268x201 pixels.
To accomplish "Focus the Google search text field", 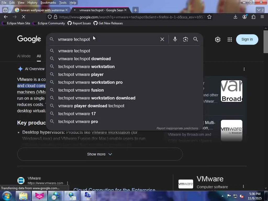I will point(108,39).
